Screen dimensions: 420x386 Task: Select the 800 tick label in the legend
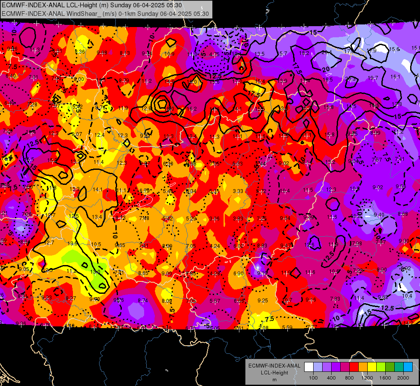pos(349,378)
